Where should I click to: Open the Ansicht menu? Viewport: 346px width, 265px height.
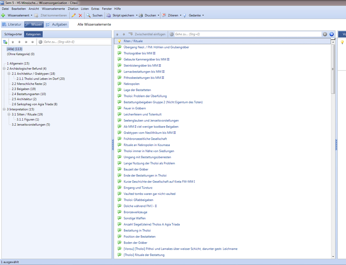[34, 9]
